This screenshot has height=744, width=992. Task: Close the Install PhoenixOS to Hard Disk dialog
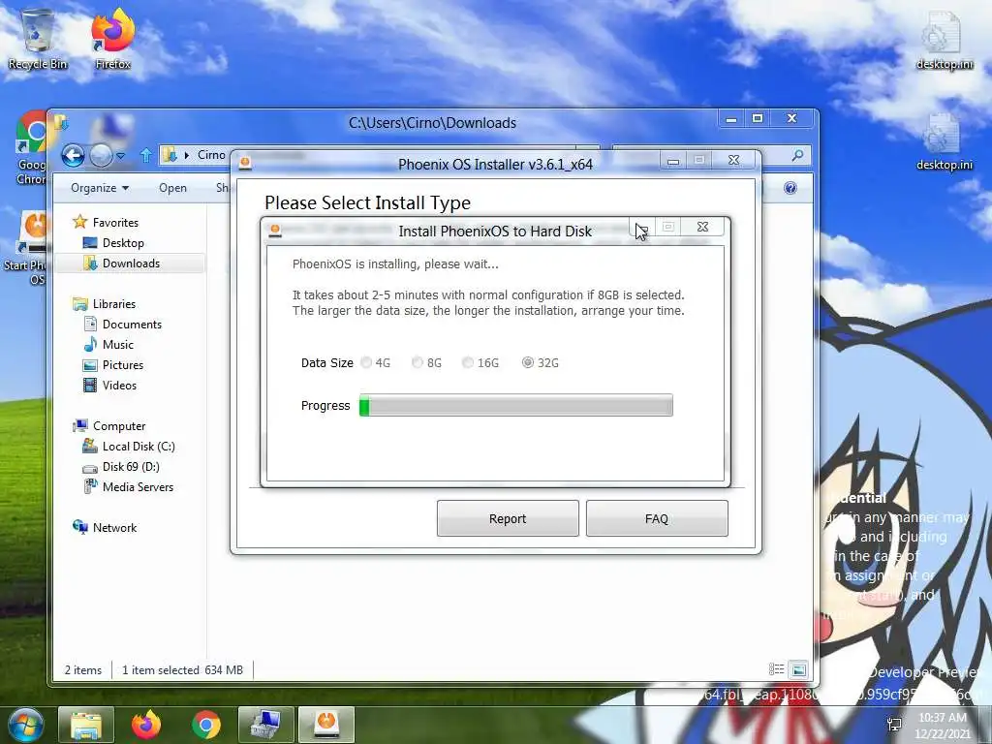[x=702, y=227]
